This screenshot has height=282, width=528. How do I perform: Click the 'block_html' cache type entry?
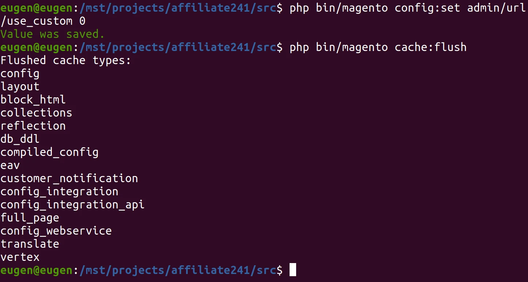33,100
